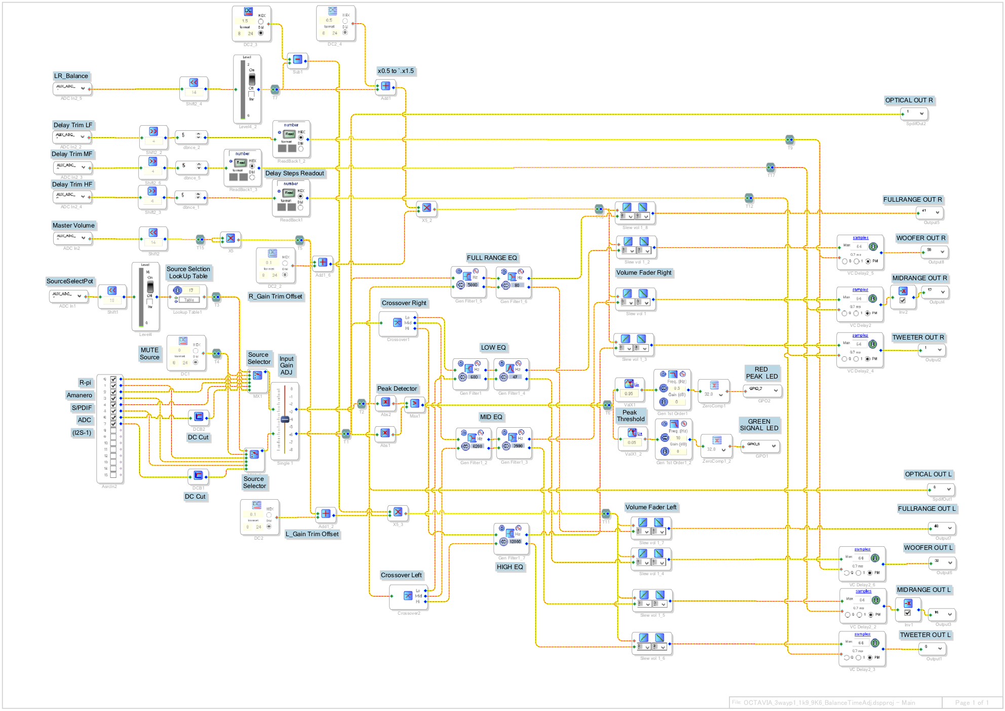Click the Inv2 invert block icon
This screenshot has width=1005, height=711.
(x=903, y=291)
